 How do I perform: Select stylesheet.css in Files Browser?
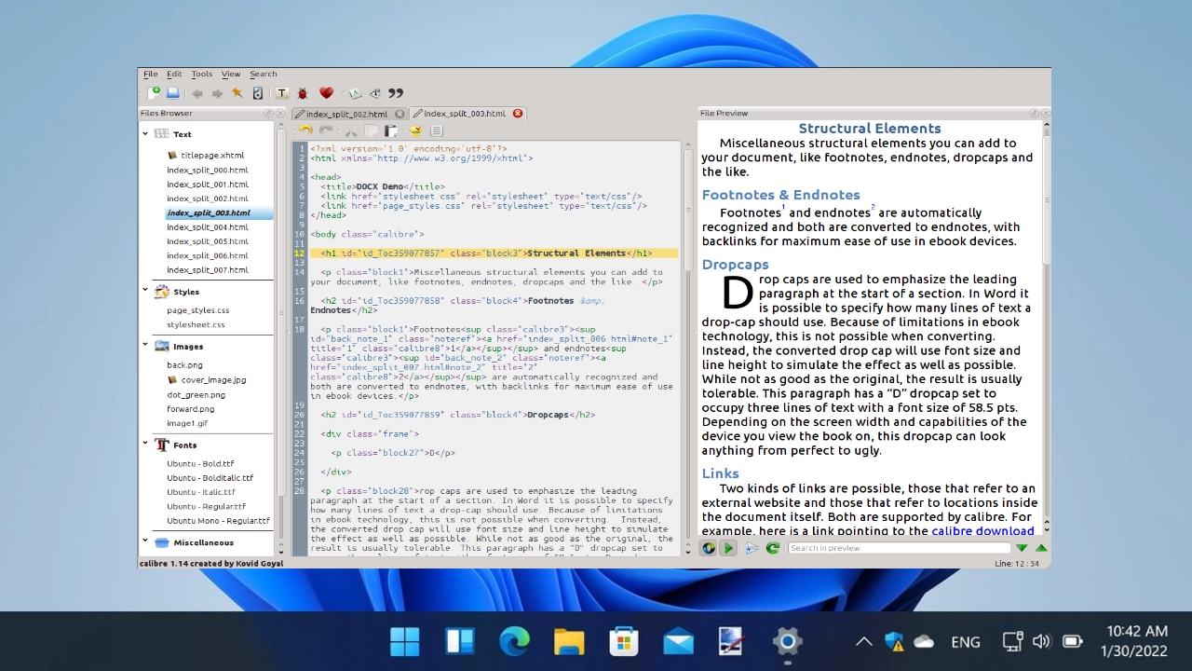click(x=196, y=325)
